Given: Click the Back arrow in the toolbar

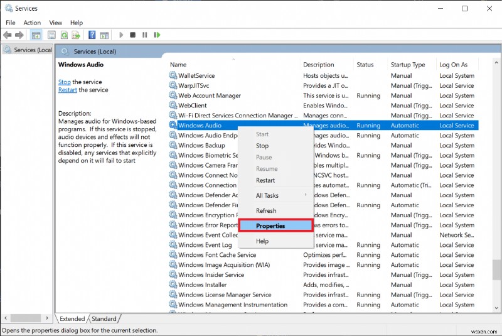Looking at the screenshot, I should coord(8,35).
